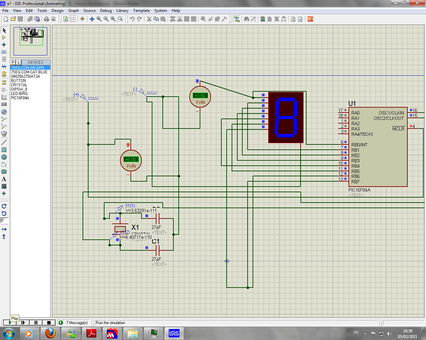Select the 2D circle graphics tool
Viewport: 426px width, 340px height.
click(4, 157)
